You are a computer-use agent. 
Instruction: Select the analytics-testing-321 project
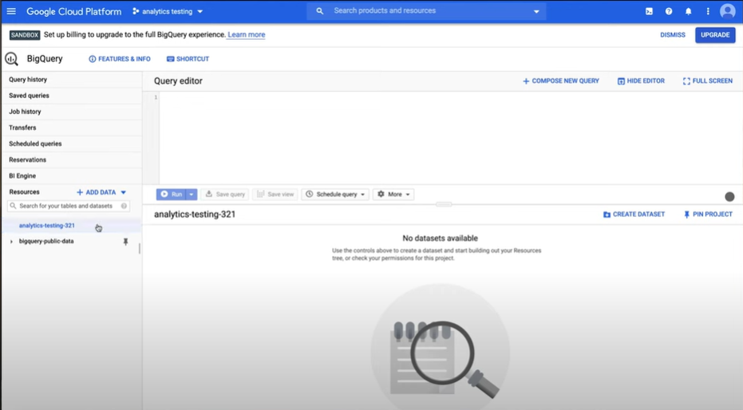(47, 226)
